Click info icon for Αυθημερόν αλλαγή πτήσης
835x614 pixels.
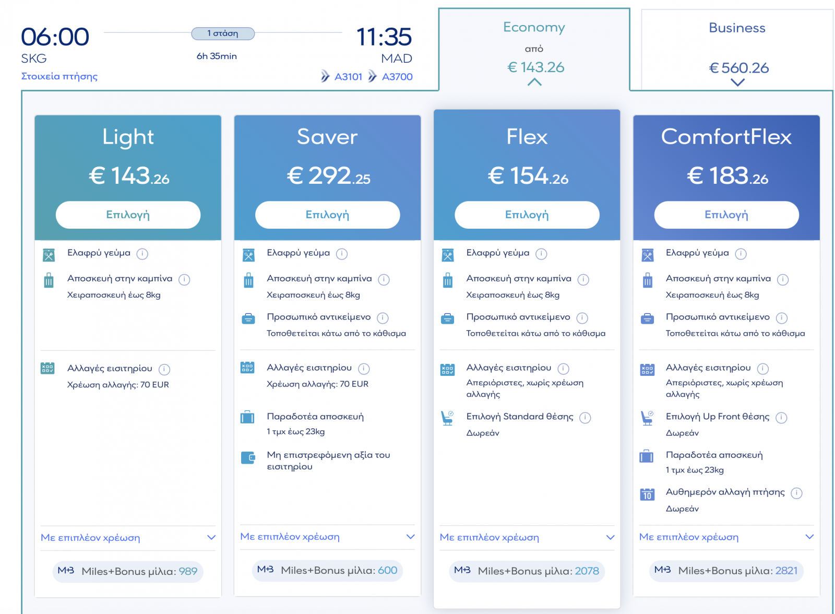pos(796,493)
